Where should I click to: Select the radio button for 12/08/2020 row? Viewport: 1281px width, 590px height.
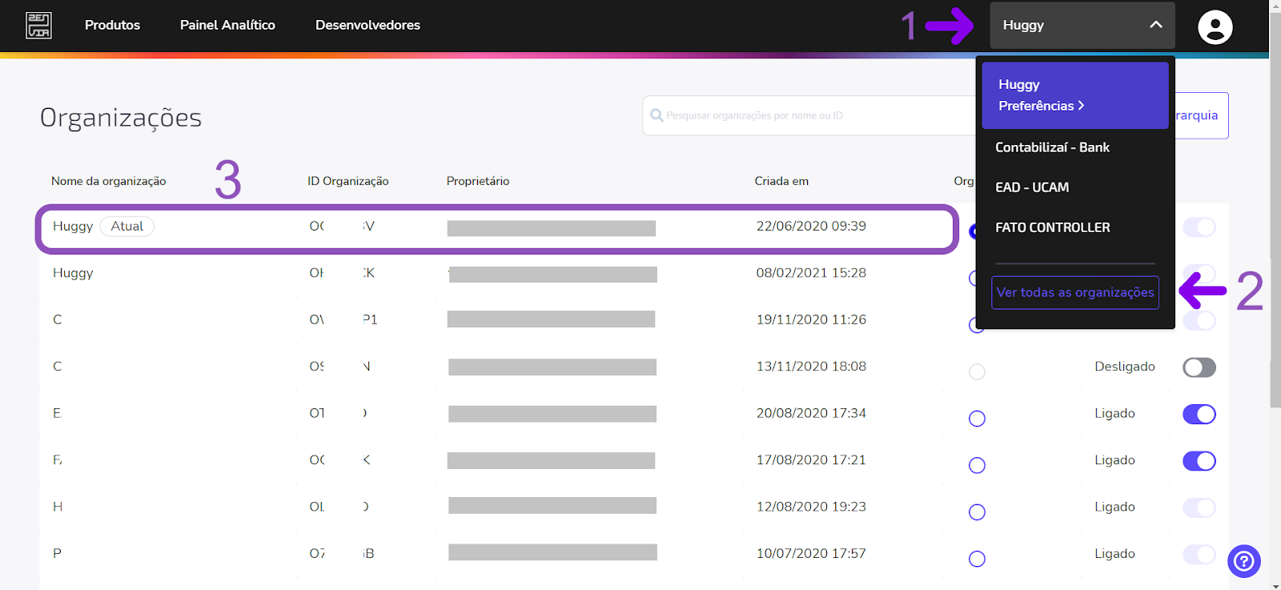point(977,512)
